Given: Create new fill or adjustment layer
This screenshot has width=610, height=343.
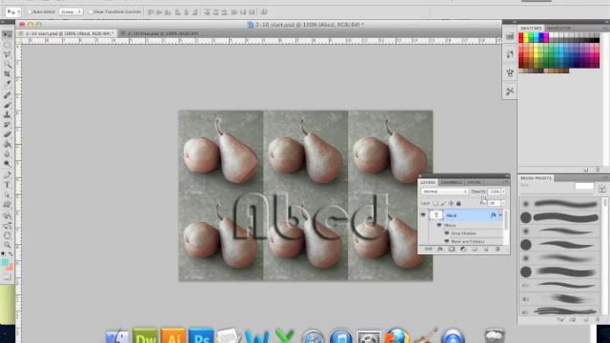Looking at the screenshot, I should 463,250.
